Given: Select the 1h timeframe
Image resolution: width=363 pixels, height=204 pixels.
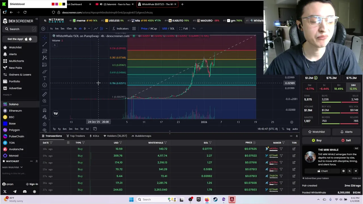Looking at the screenshot, I should [75, 28].
